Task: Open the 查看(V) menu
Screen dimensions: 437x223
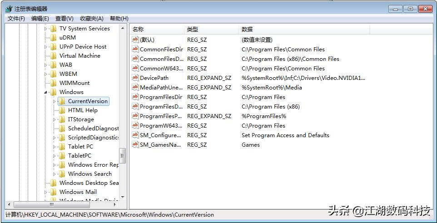Action: tap(65, 19)
